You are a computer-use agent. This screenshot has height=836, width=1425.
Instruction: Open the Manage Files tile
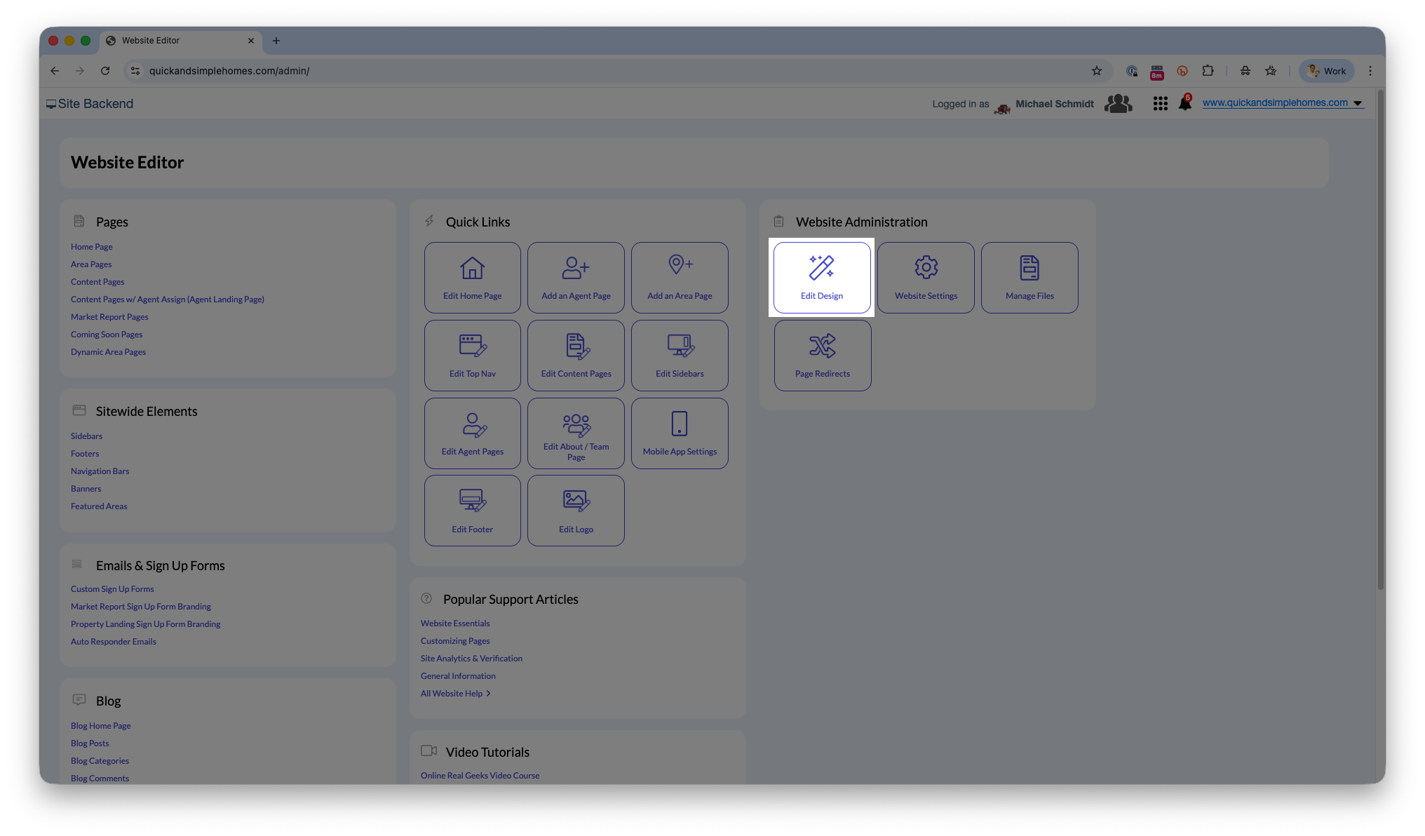1029,278
